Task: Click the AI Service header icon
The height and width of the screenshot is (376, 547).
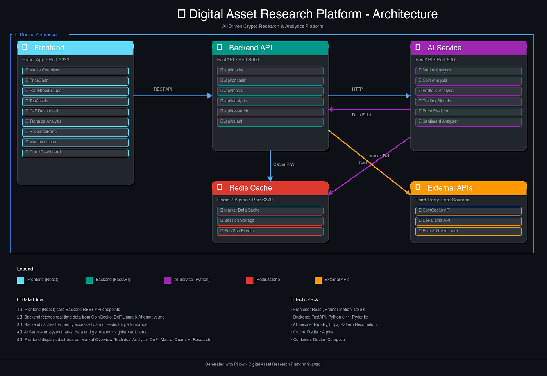Action: click(417, 48)
